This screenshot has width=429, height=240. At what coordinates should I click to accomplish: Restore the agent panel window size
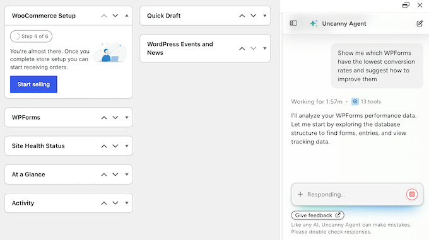click(406, 5)
